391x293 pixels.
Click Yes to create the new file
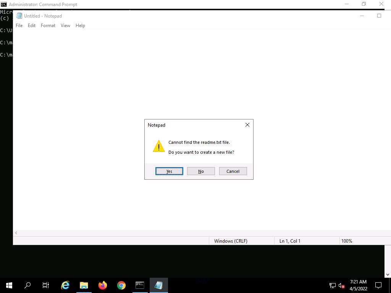(169, 171)
